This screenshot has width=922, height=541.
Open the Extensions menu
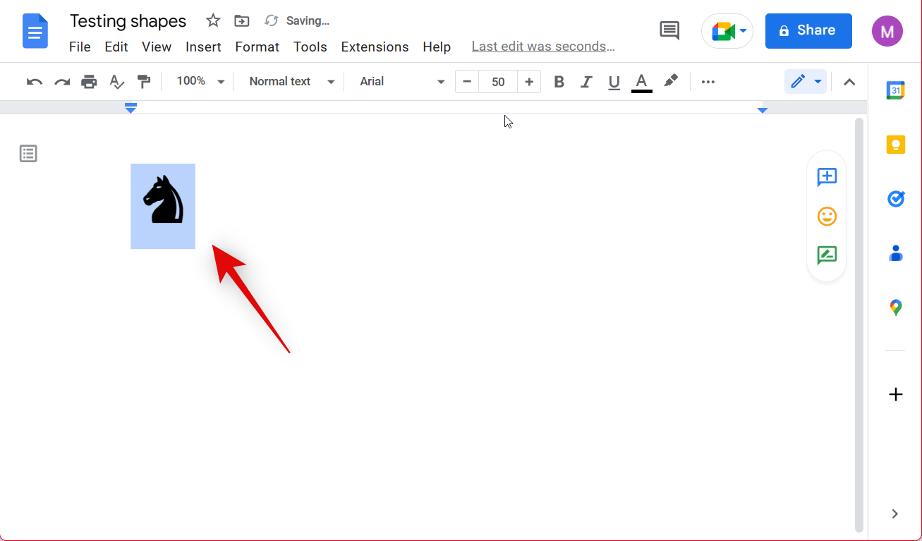(375, 47)
